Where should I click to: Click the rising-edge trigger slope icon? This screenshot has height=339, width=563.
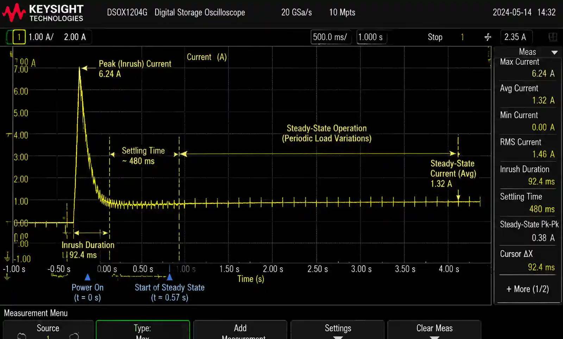[x=488, y=37]
